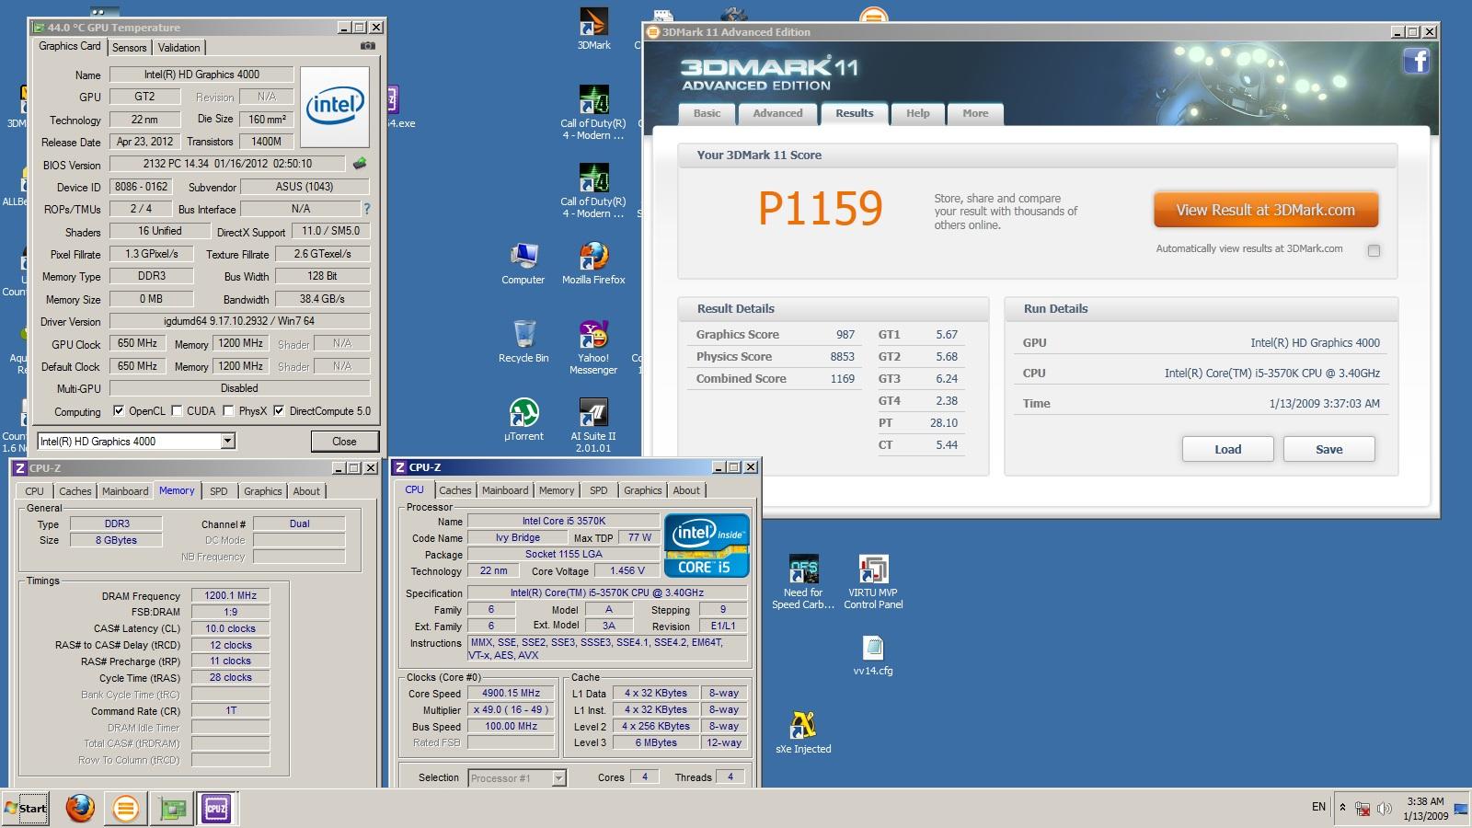
Task: Click the Core i5 logo in CPU-Z
Action: (x=707, y=546)
